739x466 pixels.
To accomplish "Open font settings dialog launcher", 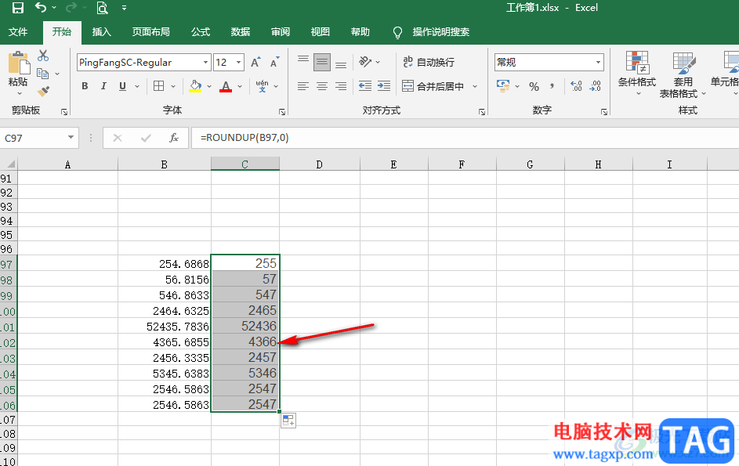I will pos(282,112).
